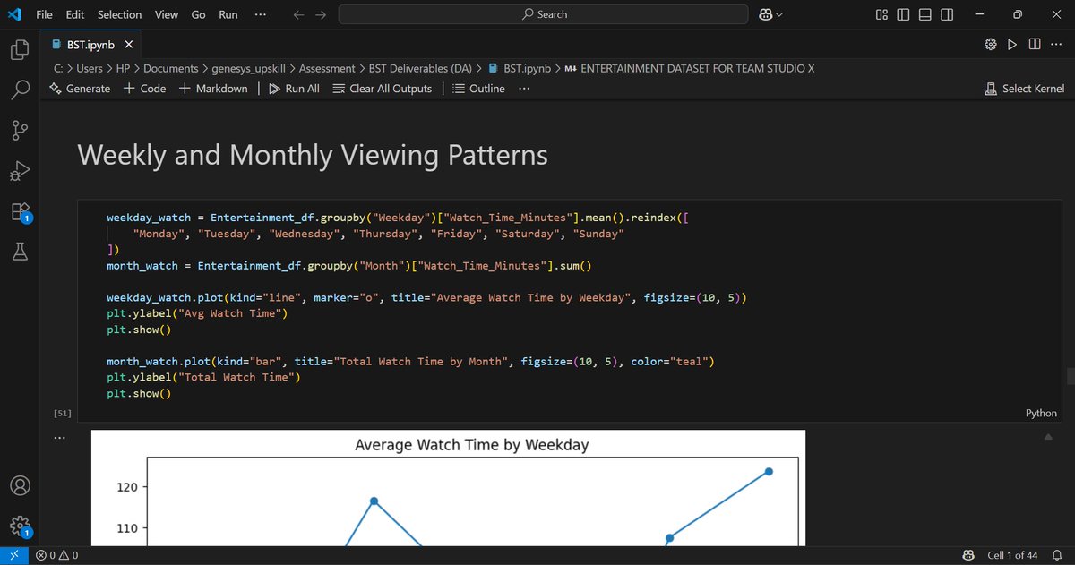Toggle the bottom Panel visibility
1075x565 pixels.
tap(925, 14)
